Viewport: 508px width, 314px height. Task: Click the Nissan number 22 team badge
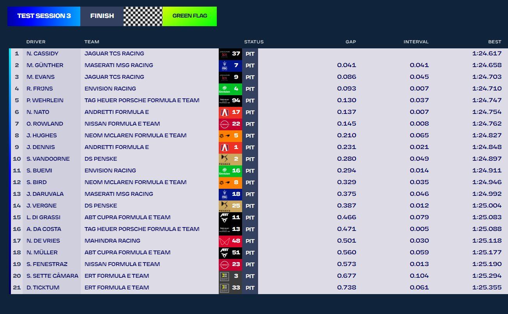(x=230, y=124)
